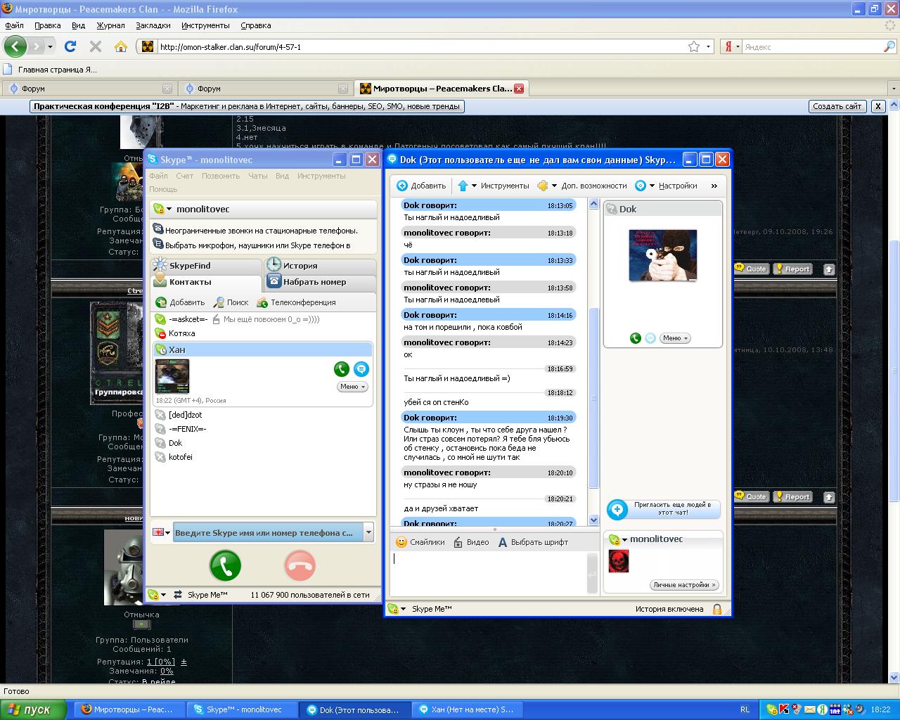
Task: Click the Пригласить еще людей plus icon
Action: (x=617, y=509)
